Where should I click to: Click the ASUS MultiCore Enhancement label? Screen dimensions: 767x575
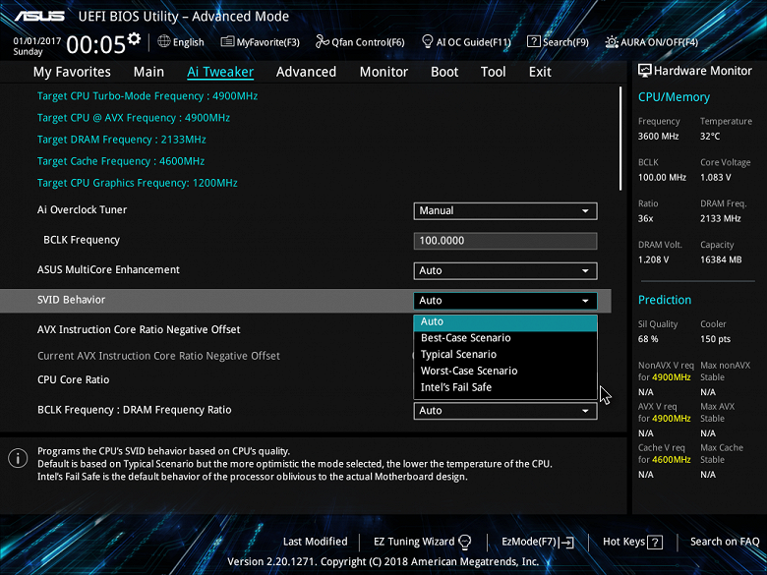[108, 269]
